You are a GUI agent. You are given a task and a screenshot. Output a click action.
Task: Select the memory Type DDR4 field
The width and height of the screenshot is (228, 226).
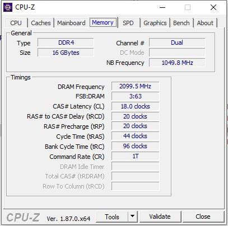tap(66, 43)
